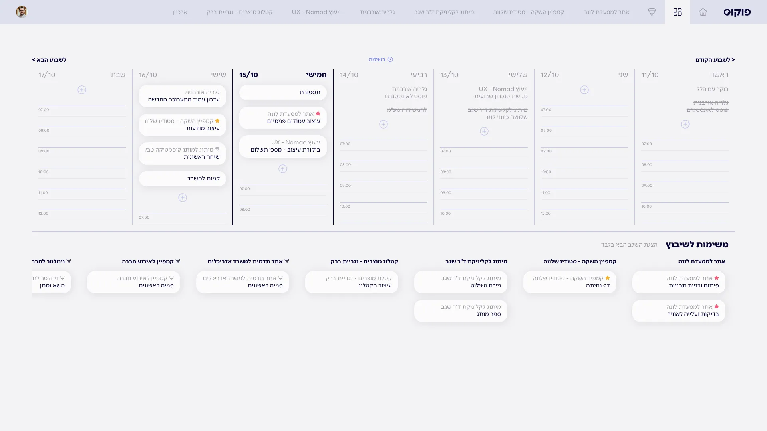Go to next week
The image size is (767, 431).
tap(49, 60)
